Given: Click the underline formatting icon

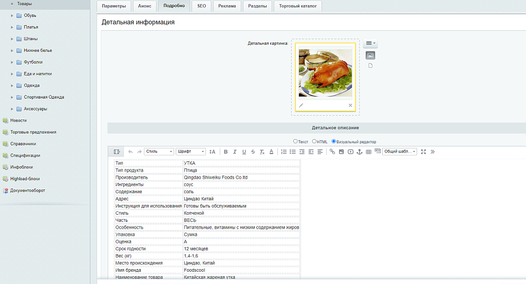Looking at the screenshot, I should click(x=244, y=152).
